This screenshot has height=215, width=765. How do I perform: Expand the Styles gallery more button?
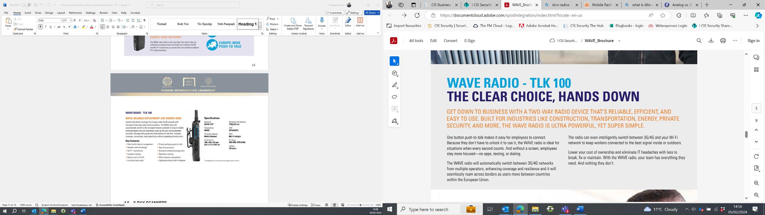tap(260, 28)
